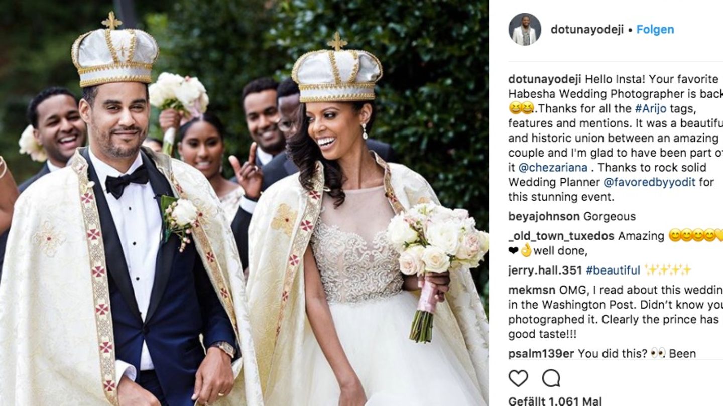Open commenter _old_town_tuxedos profile
The image size is (723, 406).
click(x=561, y=236)
